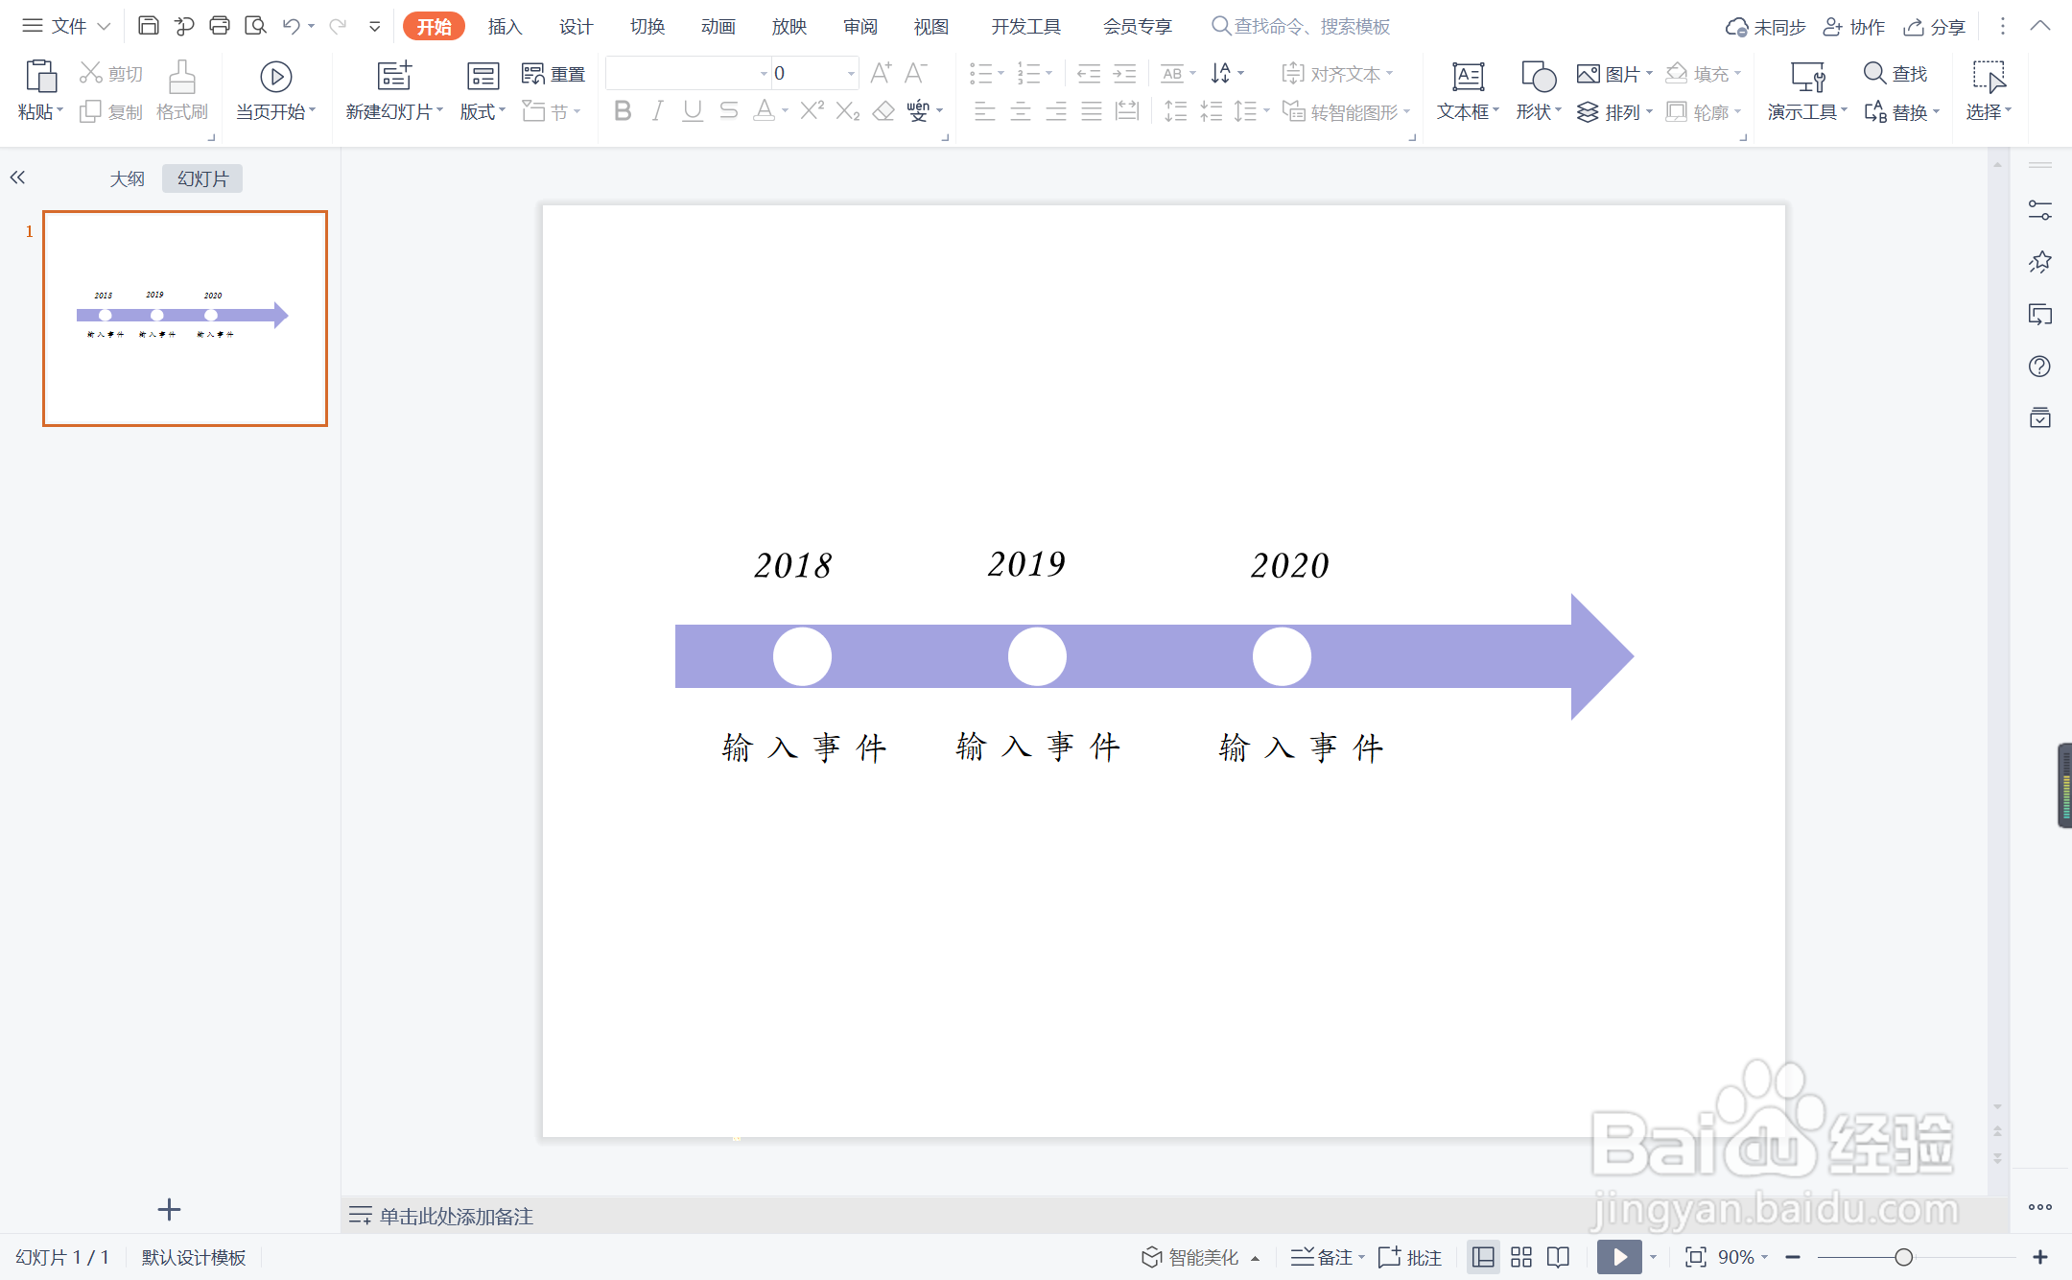Switch to the Outline (大纲) panel tab
This screenshot has height=1280, width=2072.
tap(127, 178)
